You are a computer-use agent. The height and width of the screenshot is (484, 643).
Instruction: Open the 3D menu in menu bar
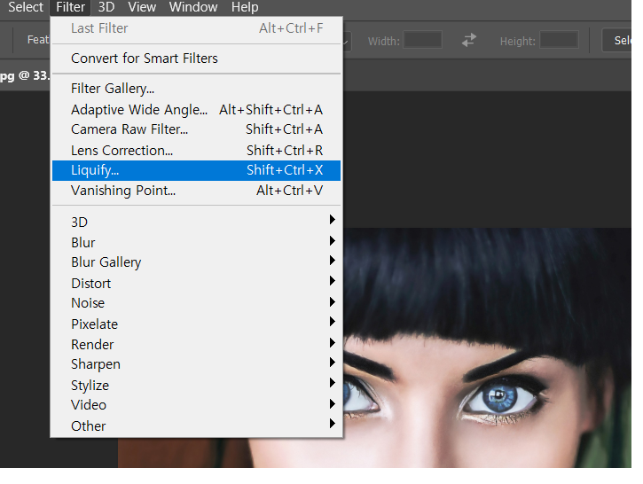(x=106, y=7)
